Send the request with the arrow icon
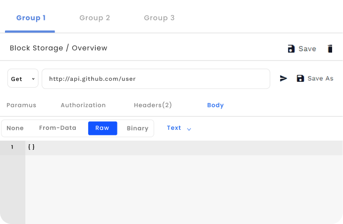The image size is (343, 224). point(284,78)
